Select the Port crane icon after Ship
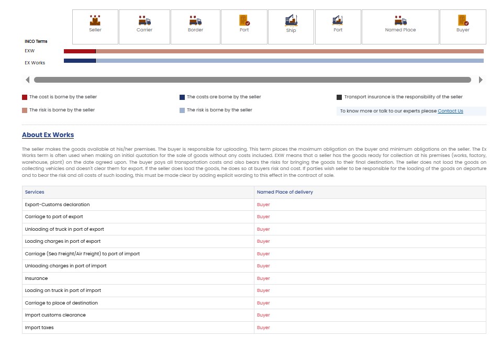 338,21
